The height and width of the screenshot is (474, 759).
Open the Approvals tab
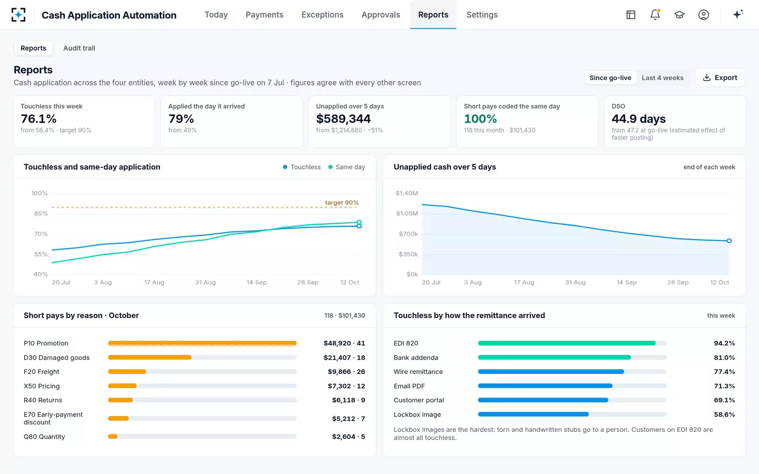[381, 15]
